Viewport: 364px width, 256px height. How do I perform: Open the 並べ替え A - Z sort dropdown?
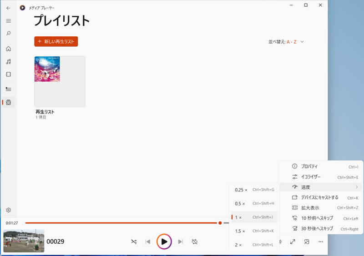click(286, 42)
